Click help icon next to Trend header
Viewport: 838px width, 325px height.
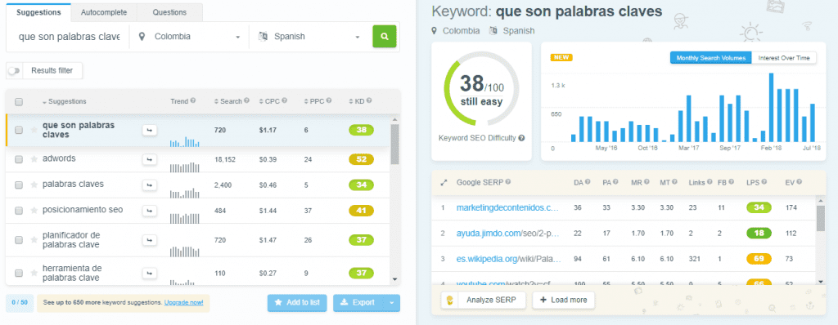click(193, 101)
